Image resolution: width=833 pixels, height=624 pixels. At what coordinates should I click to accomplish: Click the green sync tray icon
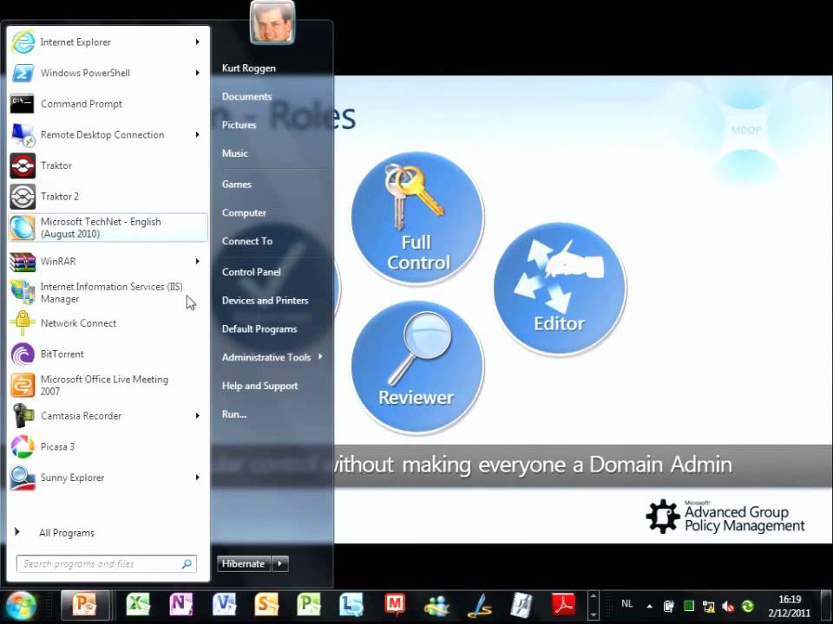point(747,606)
